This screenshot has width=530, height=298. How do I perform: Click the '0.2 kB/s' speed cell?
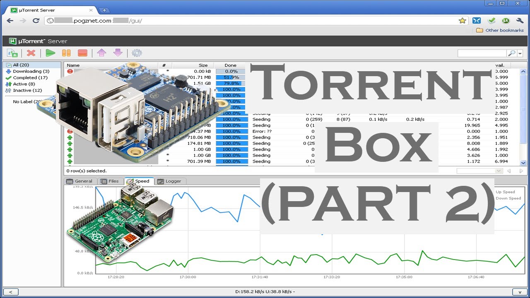(x=415, y=119)
